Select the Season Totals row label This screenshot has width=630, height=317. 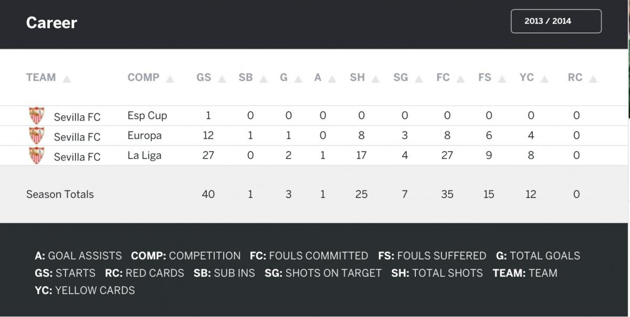60,194
